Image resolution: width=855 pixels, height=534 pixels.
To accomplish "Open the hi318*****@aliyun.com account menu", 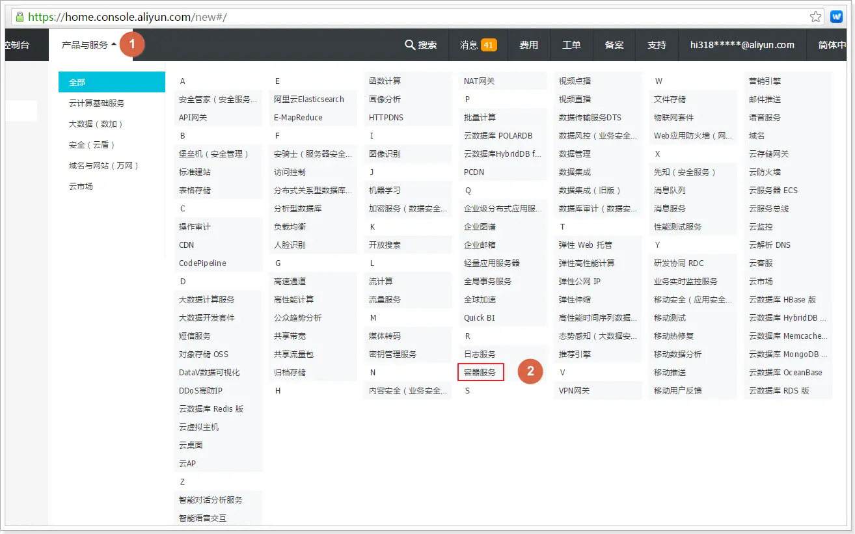I will pos(742,45).
